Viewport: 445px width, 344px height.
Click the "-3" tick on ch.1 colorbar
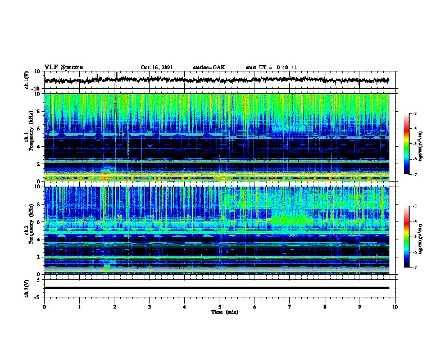[415, 114]
